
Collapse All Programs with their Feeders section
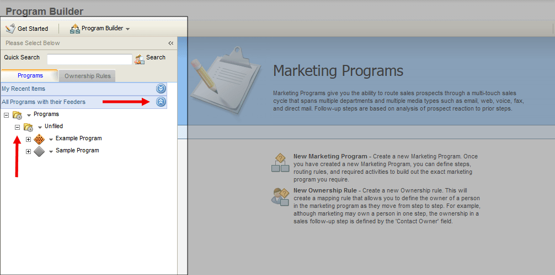point(161,102)
